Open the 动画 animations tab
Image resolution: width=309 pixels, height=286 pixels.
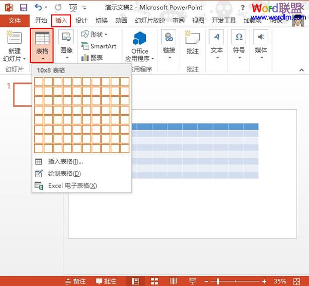[121, 21]
